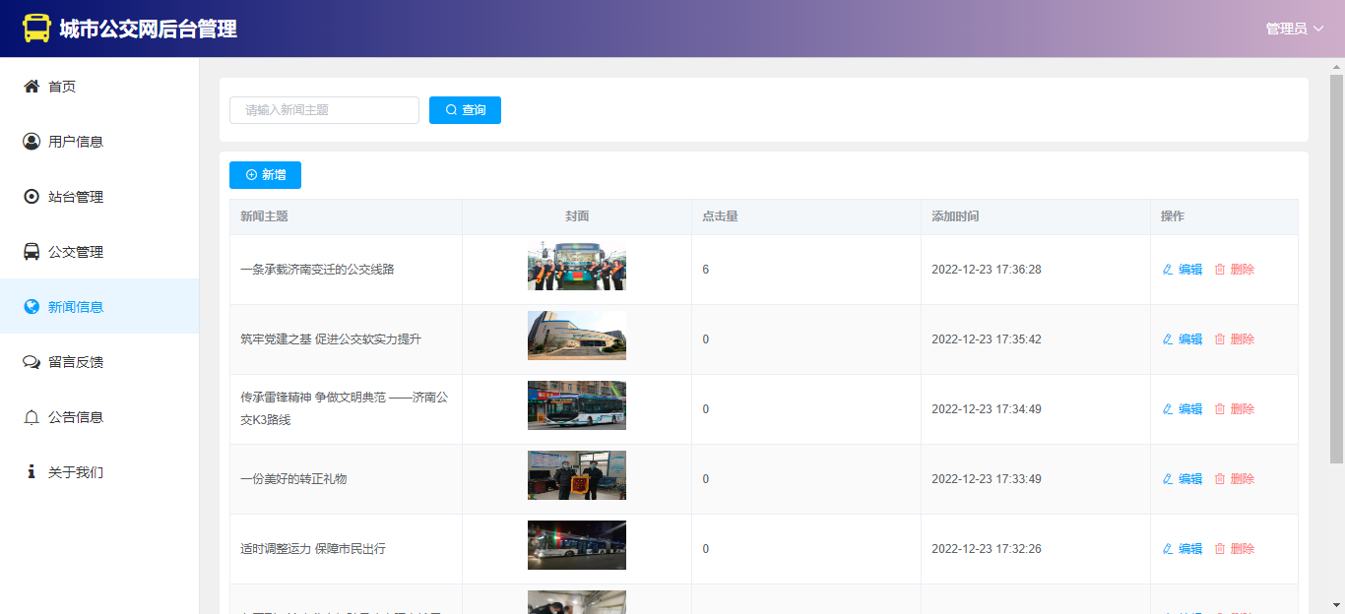Click the chat bubble icon beside 留言反馈

[x=32, y=362]
